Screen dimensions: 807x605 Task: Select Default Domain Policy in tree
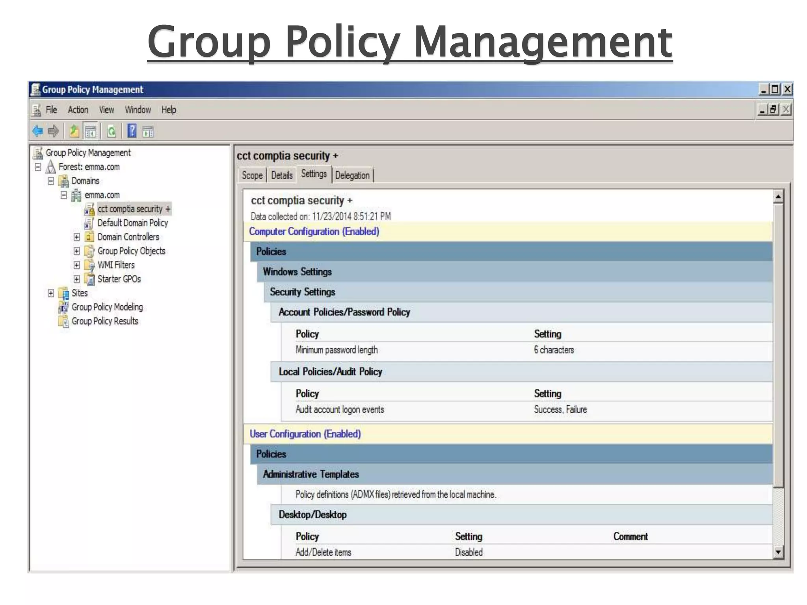[x=133, y=223]
